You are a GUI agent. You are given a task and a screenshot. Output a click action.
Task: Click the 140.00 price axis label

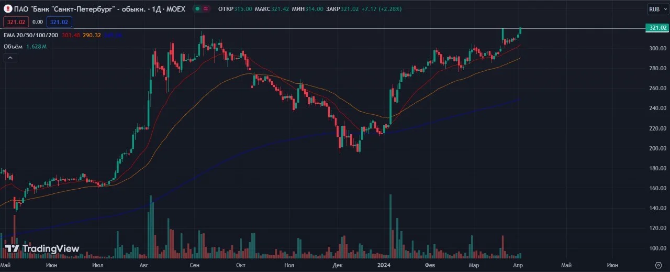point(657,208)
